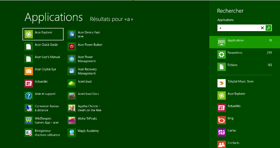Open WildTangent Games App icon

click(x=29, y=120)
